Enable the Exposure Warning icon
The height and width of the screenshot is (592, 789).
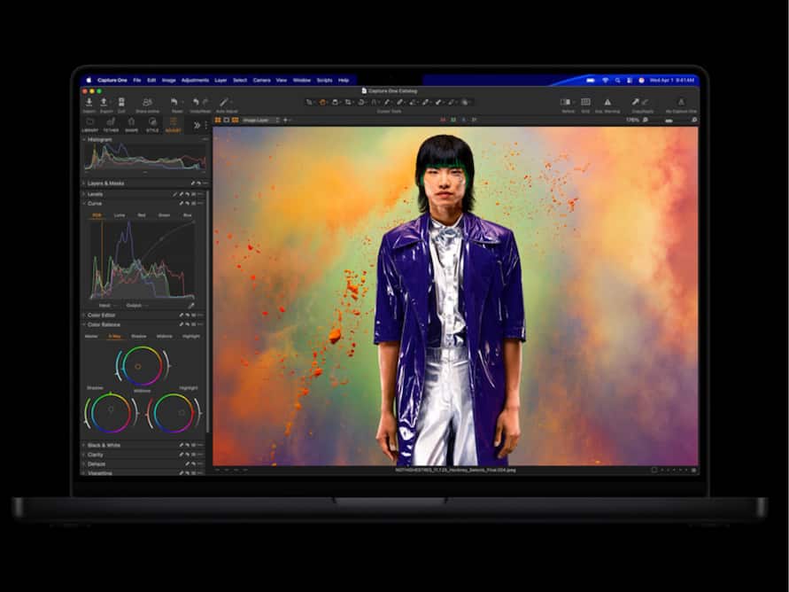point(607,102)
